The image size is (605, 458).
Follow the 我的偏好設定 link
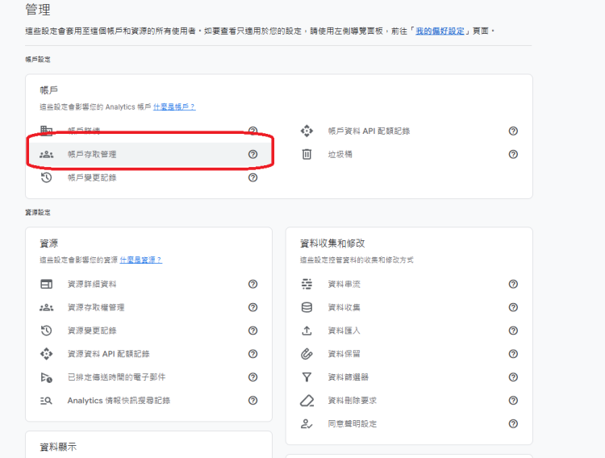pyautogui.click(x=440, y=31)
